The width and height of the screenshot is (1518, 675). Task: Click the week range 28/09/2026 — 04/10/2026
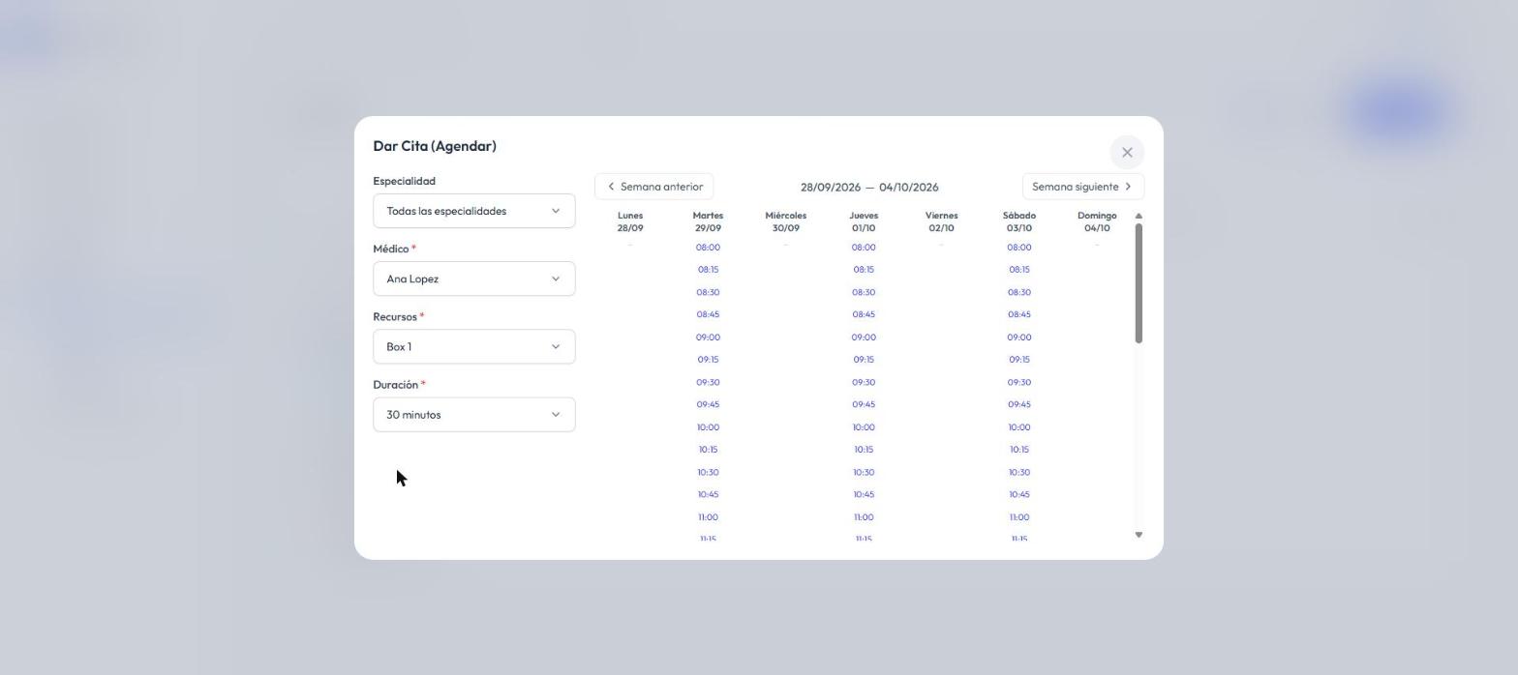coord(869,188)
